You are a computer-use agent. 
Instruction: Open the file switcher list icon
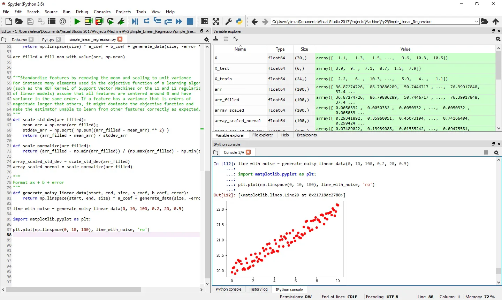click(x=52, y=22)
